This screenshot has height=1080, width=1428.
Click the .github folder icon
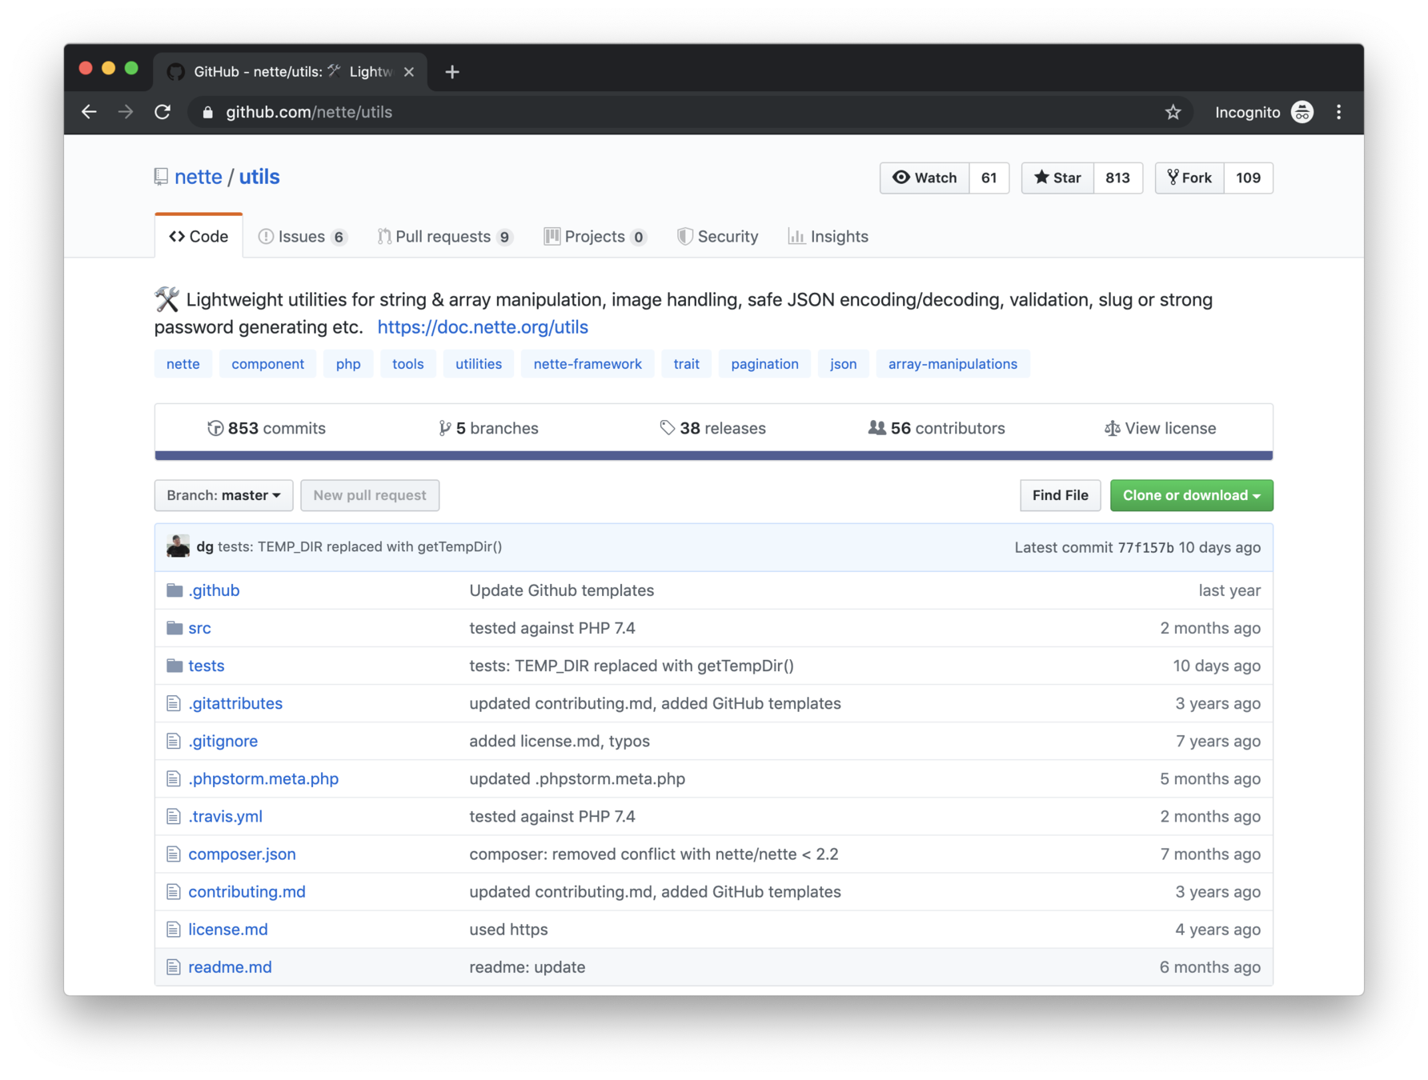pyautogui.click(x=174, y=590)
